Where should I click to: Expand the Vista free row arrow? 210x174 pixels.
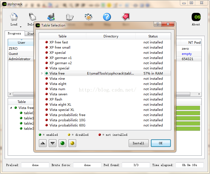pyautogui.click(x=42, y=73)
